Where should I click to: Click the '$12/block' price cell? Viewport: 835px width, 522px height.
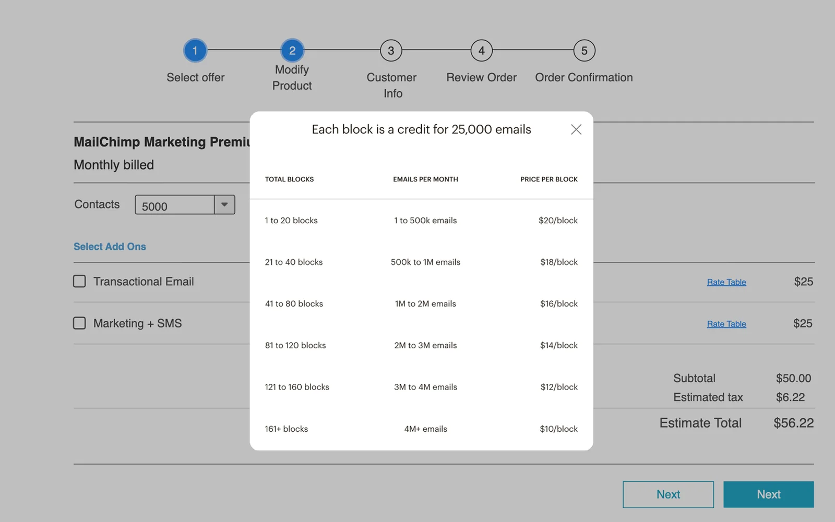(559, 387)
